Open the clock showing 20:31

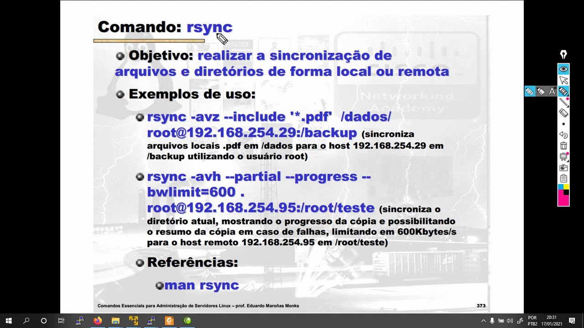pos(551,321)
